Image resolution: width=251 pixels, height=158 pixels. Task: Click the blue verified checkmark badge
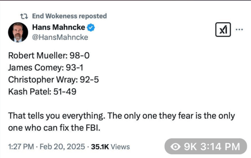click(x=91, y=28)
